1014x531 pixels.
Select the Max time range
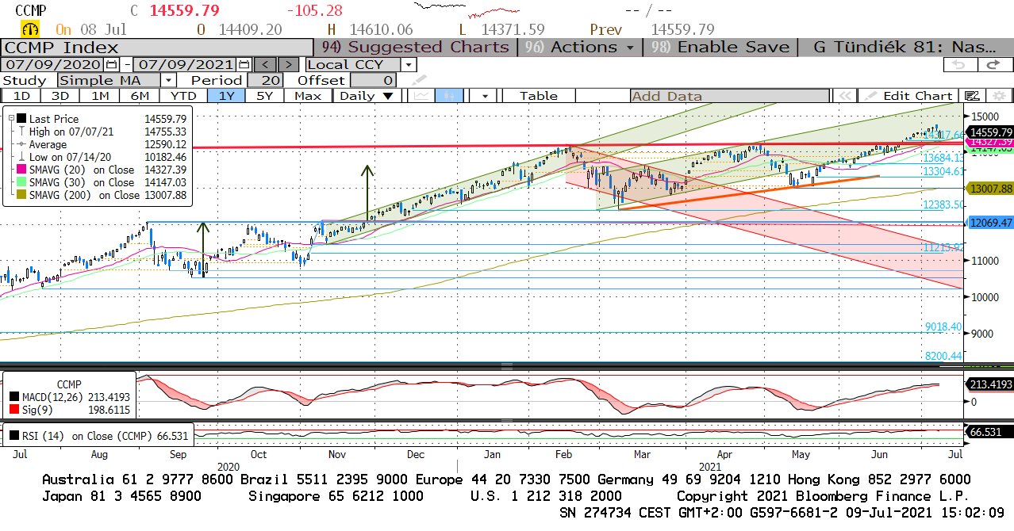click(307, 96)
